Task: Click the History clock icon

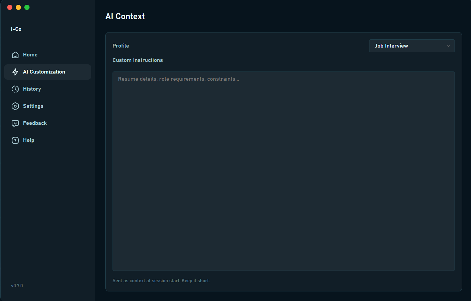Action: tap(15, 89)
